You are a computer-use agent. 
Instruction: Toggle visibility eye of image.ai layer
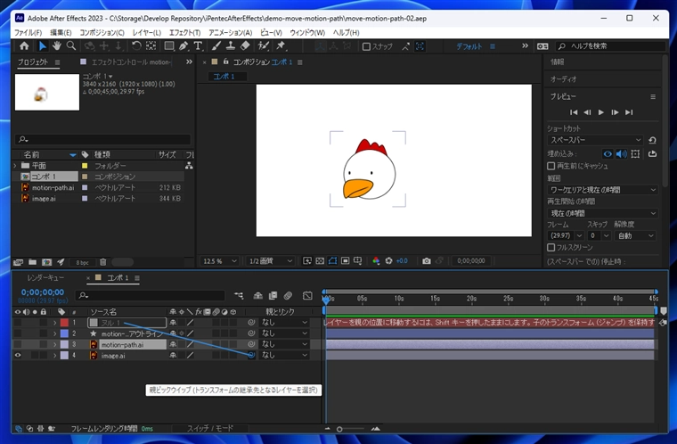[x=18, y=355]
